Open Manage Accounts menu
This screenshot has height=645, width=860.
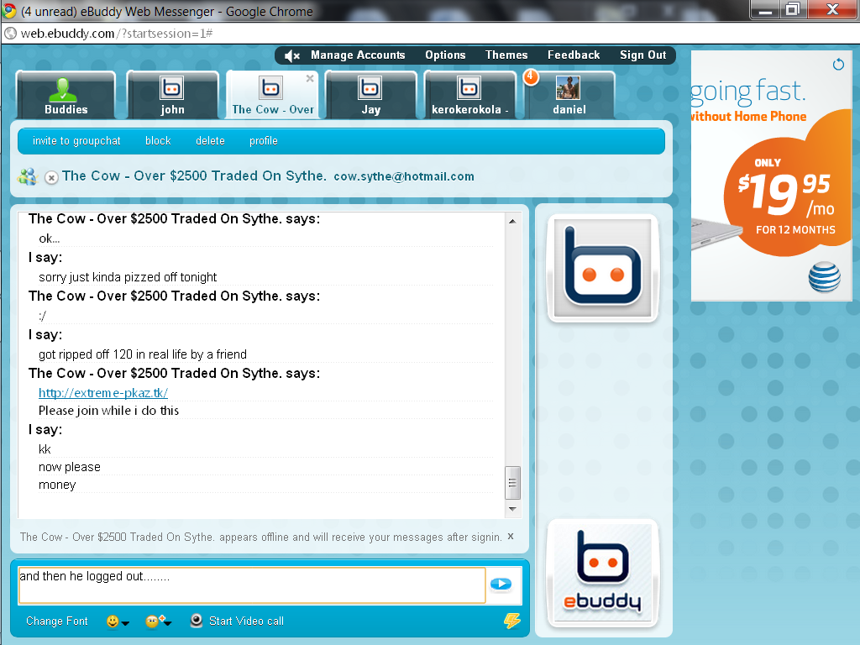tap(358, 55)
